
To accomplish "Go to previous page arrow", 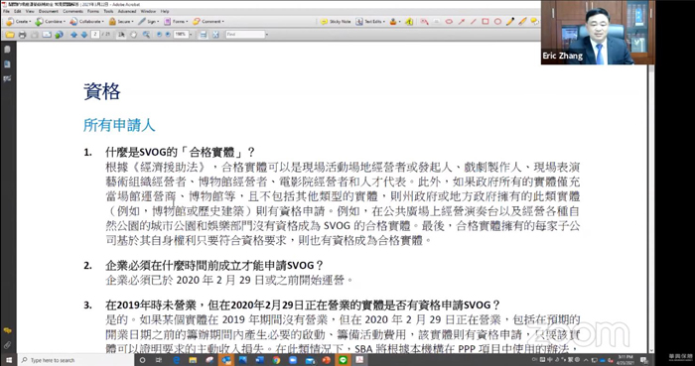I will pos(74,35).
